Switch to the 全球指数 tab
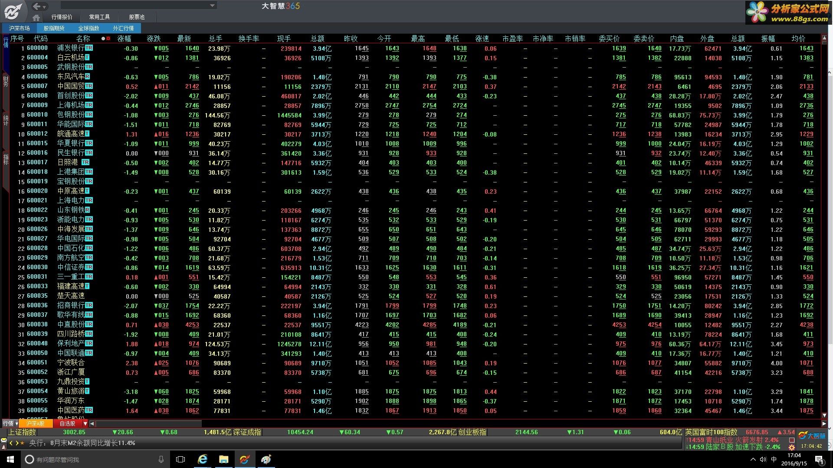This screenshot has height=468, width=833. pyautogui.click(x=89, y=28)
